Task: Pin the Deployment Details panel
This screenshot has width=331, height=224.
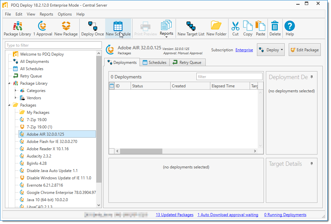Action: [x=311, y=77]
